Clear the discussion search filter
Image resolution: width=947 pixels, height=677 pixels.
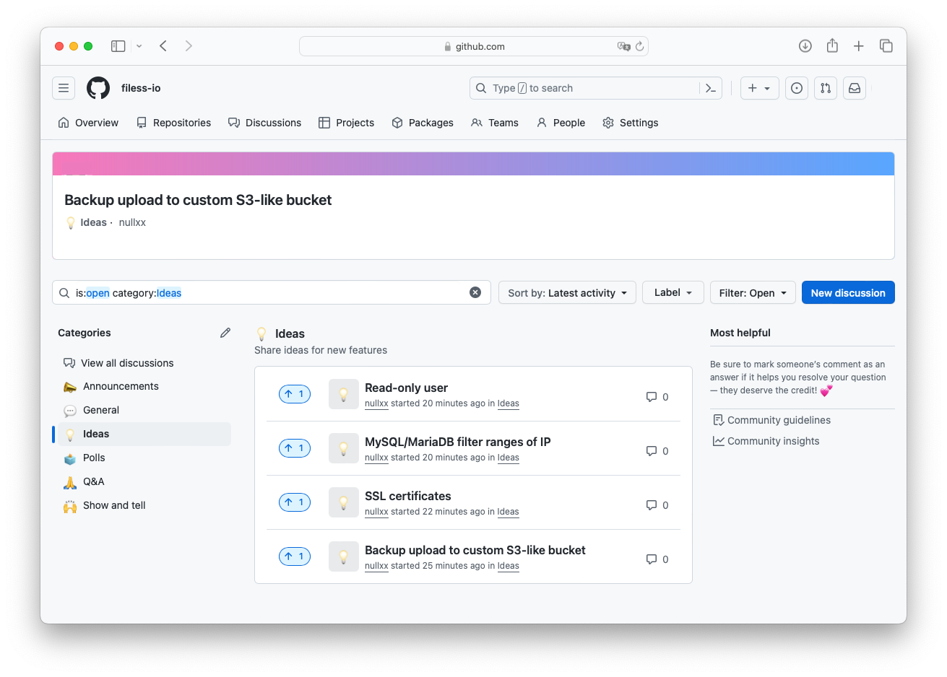click(x=475, y=292)
